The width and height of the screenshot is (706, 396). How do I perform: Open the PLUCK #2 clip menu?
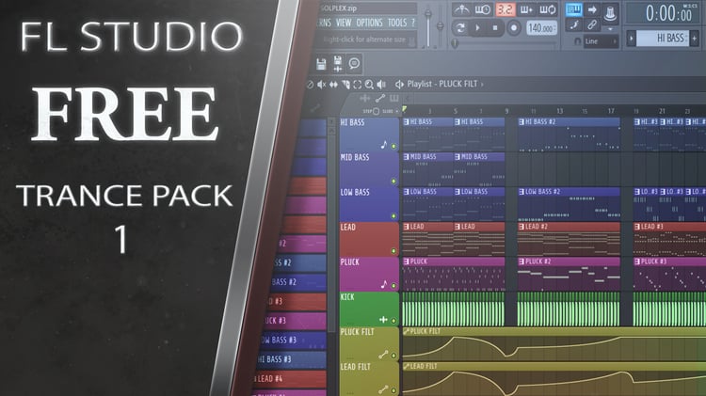click(521, 261)
